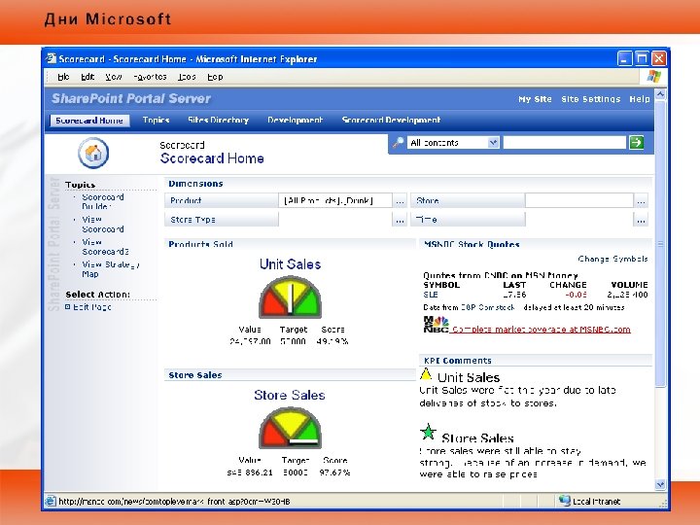
Task: Click the stock change value -0.05
Action: click(x=576, y=295)
